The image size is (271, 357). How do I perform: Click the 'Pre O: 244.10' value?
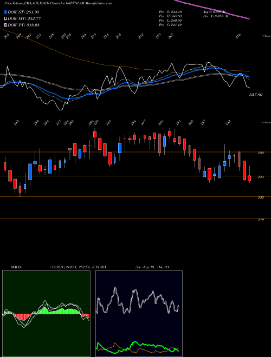170,12
